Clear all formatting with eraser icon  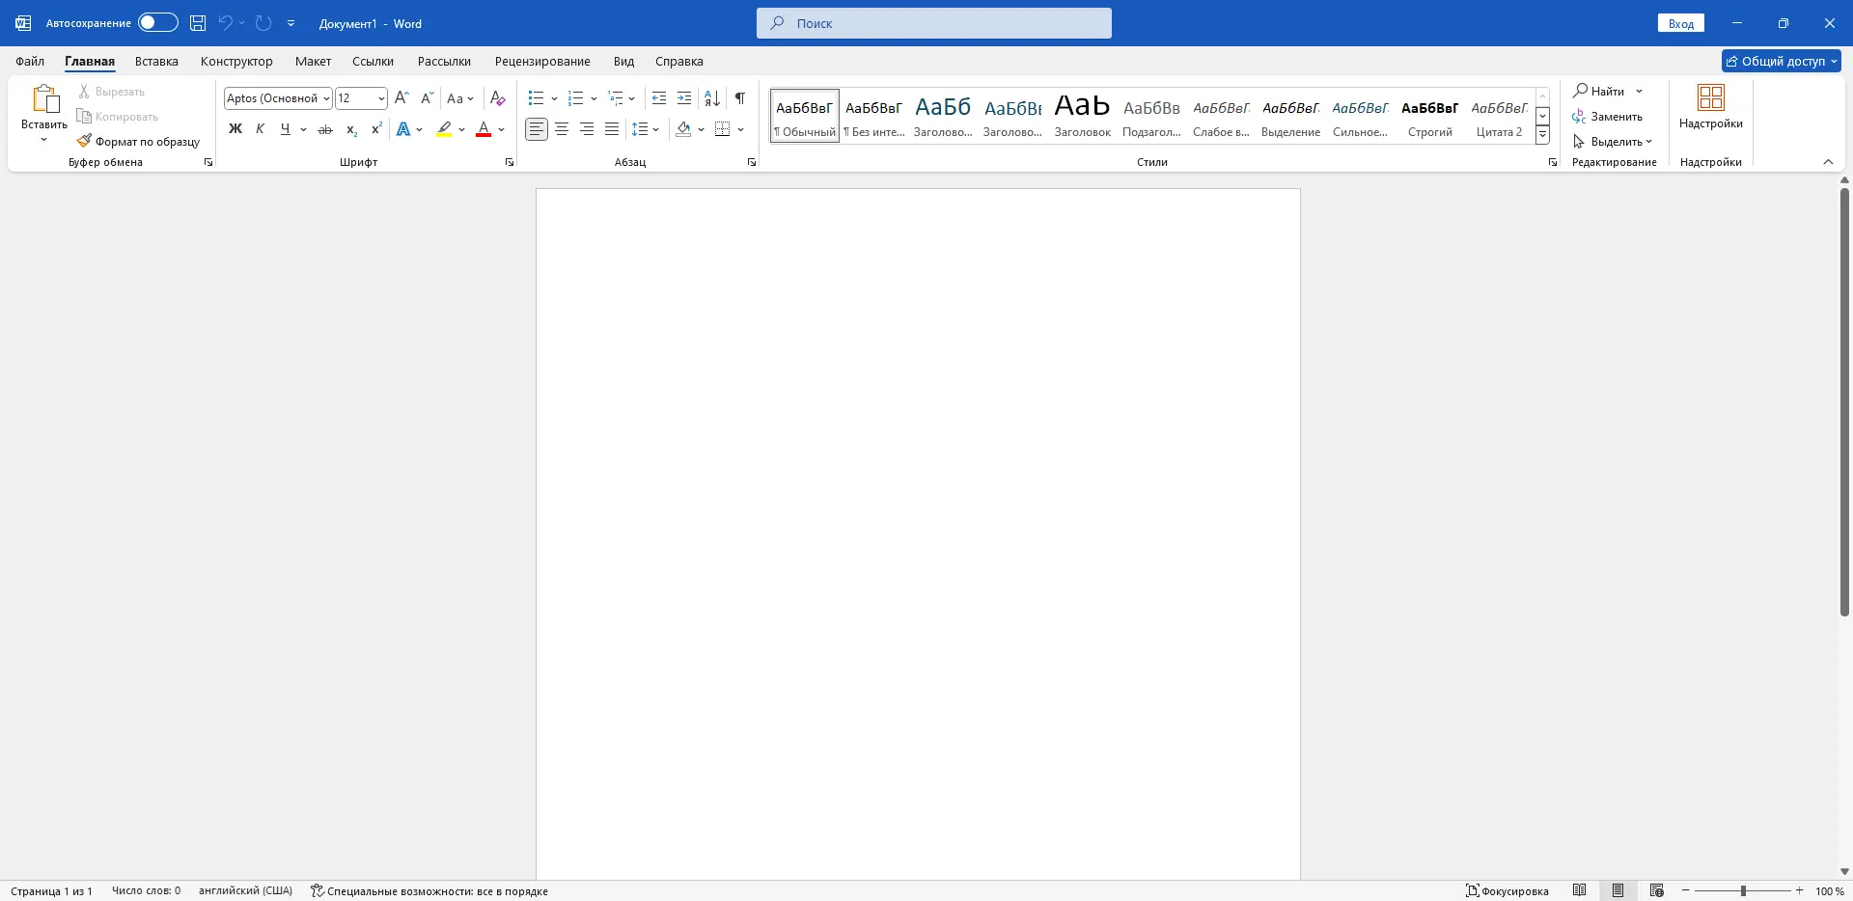coord(497,98)
